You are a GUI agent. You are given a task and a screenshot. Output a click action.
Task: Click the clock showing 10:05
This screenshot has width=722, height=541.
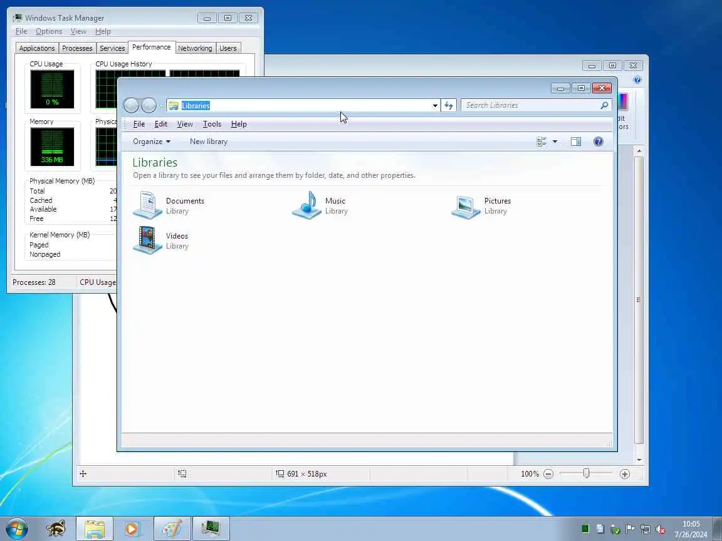click(691, 524)
